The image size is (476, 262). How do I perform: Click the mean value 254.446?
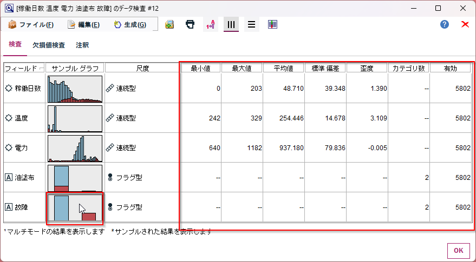coord(291,118)
